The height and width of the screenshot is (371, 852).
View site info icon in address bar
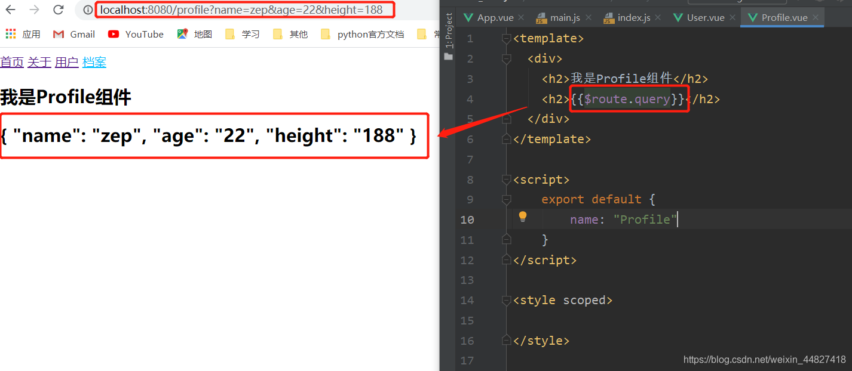pos(88,10)
